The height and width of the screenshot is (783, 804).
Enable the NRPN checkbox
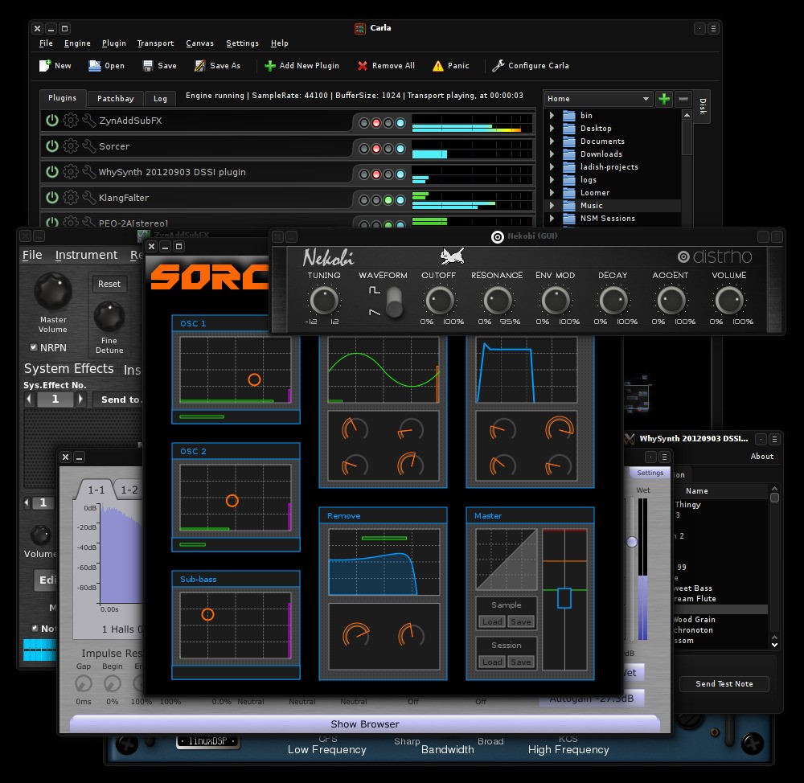point(33,347)
